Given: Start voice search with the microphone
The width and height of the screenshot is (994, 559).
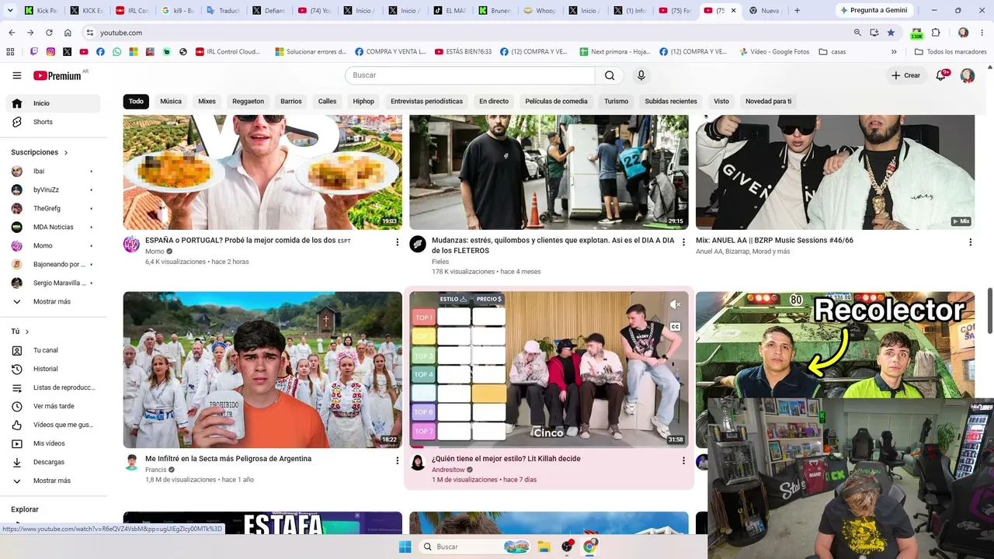Looking at the screenshot, I should click(641, 75).
